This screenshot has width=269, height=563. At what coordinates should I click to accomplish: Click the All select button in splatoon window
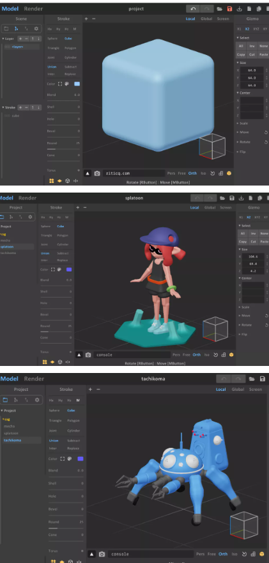pos(243,233)
